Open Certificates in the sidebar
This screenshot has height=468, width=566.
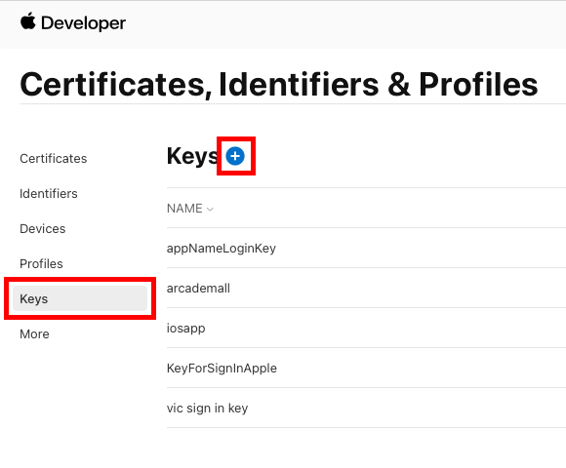54,159
